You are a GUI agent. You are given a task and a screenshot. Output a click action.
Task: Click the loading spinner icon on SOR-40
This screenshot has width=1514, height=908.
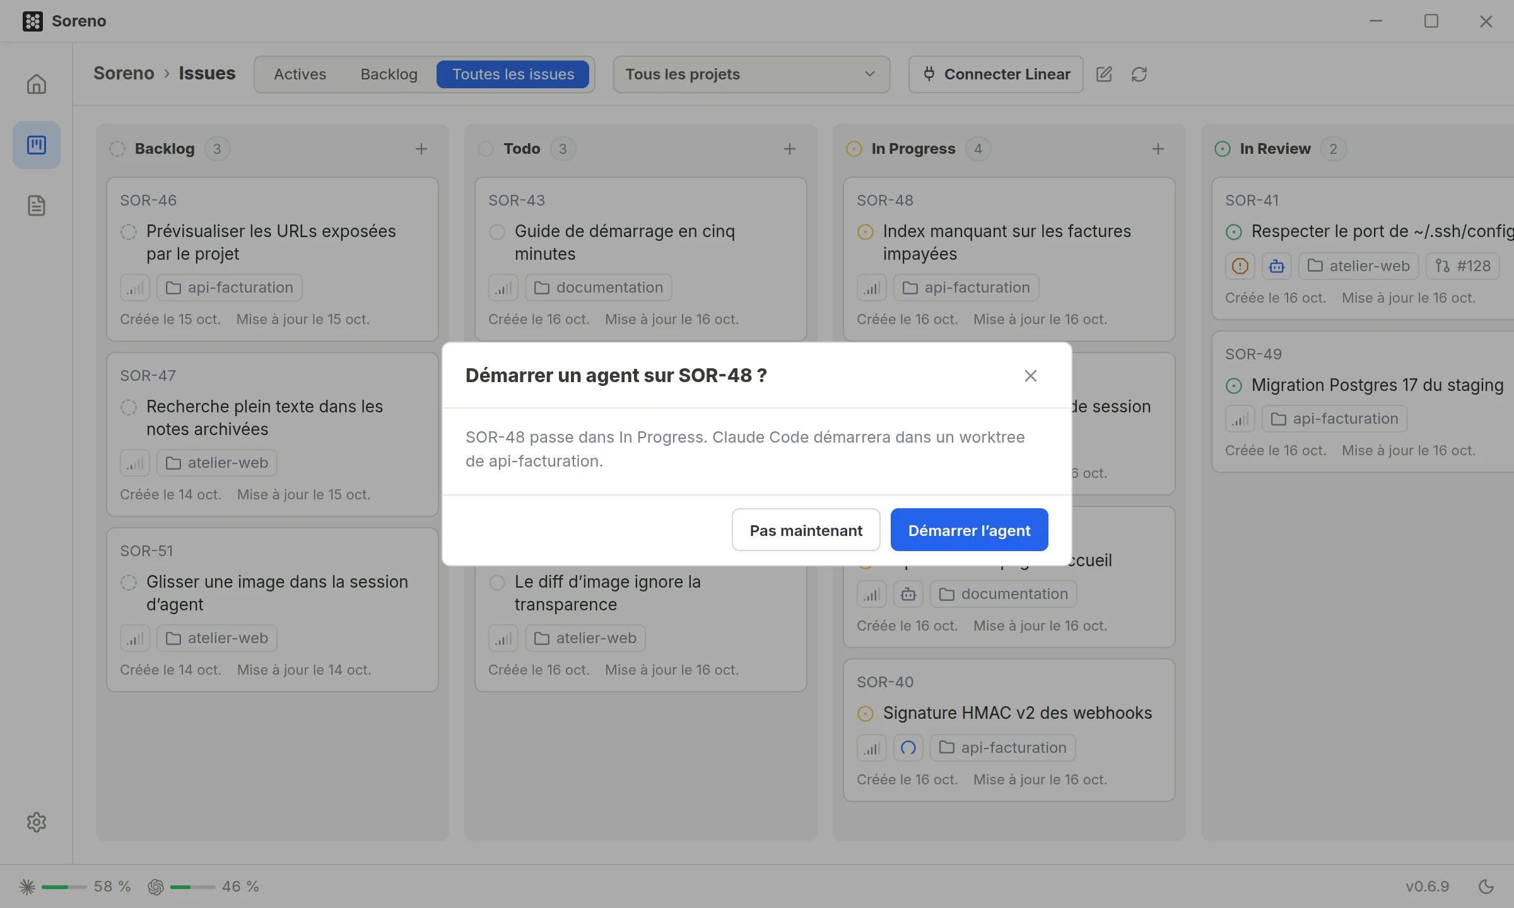click(908, 748)
